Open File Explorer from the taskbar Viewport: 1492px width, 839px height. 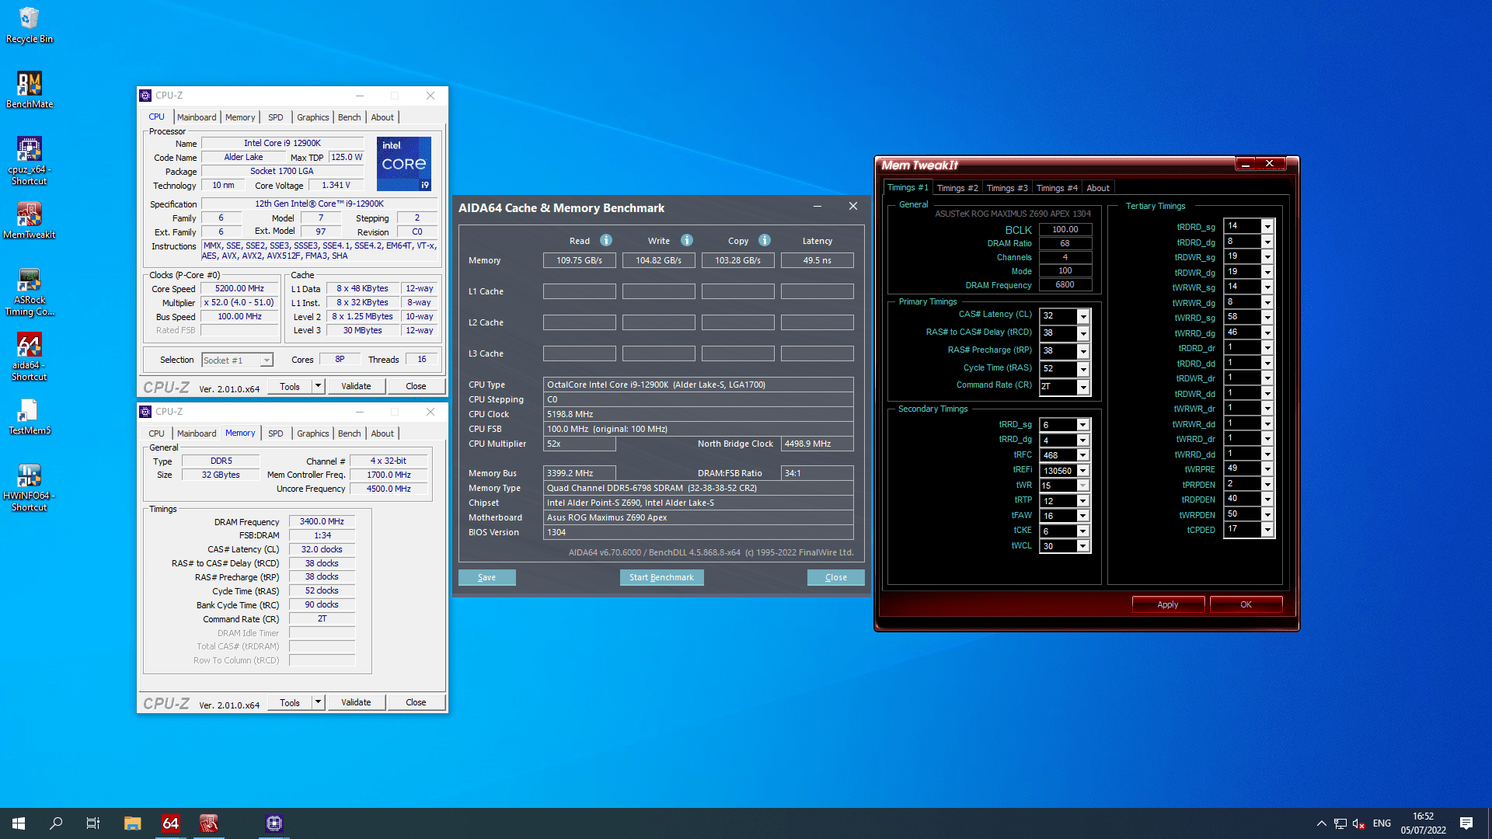pos(132,823)
